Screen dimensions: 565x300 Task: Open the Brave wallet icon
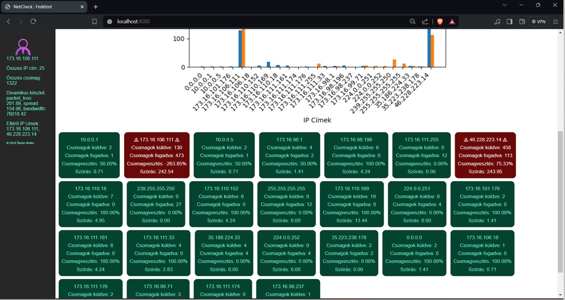click(x=522, y=21)
